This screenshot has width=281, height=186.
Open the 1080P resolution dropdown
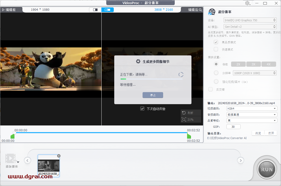click(255, 73)
